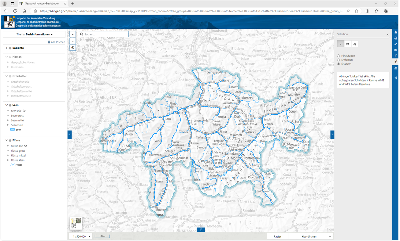This screenshot has width=400, height=241.
Task: Open the upload import tool
Action: (x=396, y=68)
